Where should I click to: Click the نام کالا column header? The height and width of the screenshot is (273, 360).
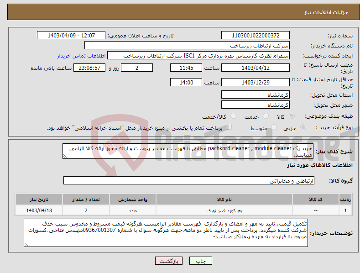[224, 199]
